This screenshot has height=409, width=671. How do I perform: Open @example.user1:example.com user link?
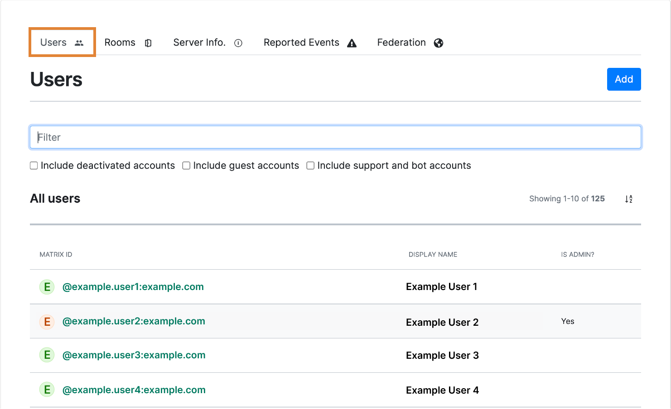tap(133, 287)
